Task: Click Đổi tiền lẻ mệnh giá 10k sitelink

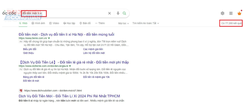Action: [96, 77]
